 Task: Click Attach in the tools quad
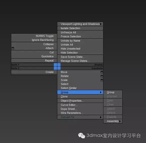34,48
